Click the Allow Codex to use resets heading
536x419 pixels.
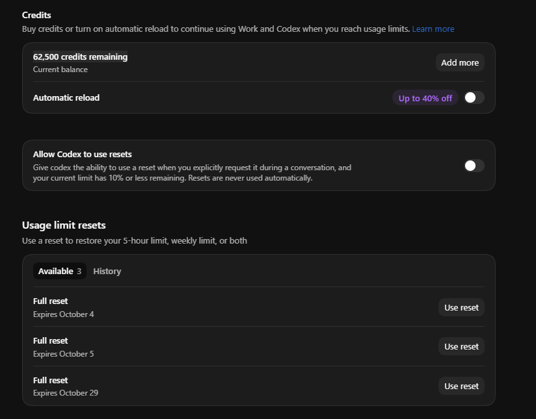[x=83, y=155]
